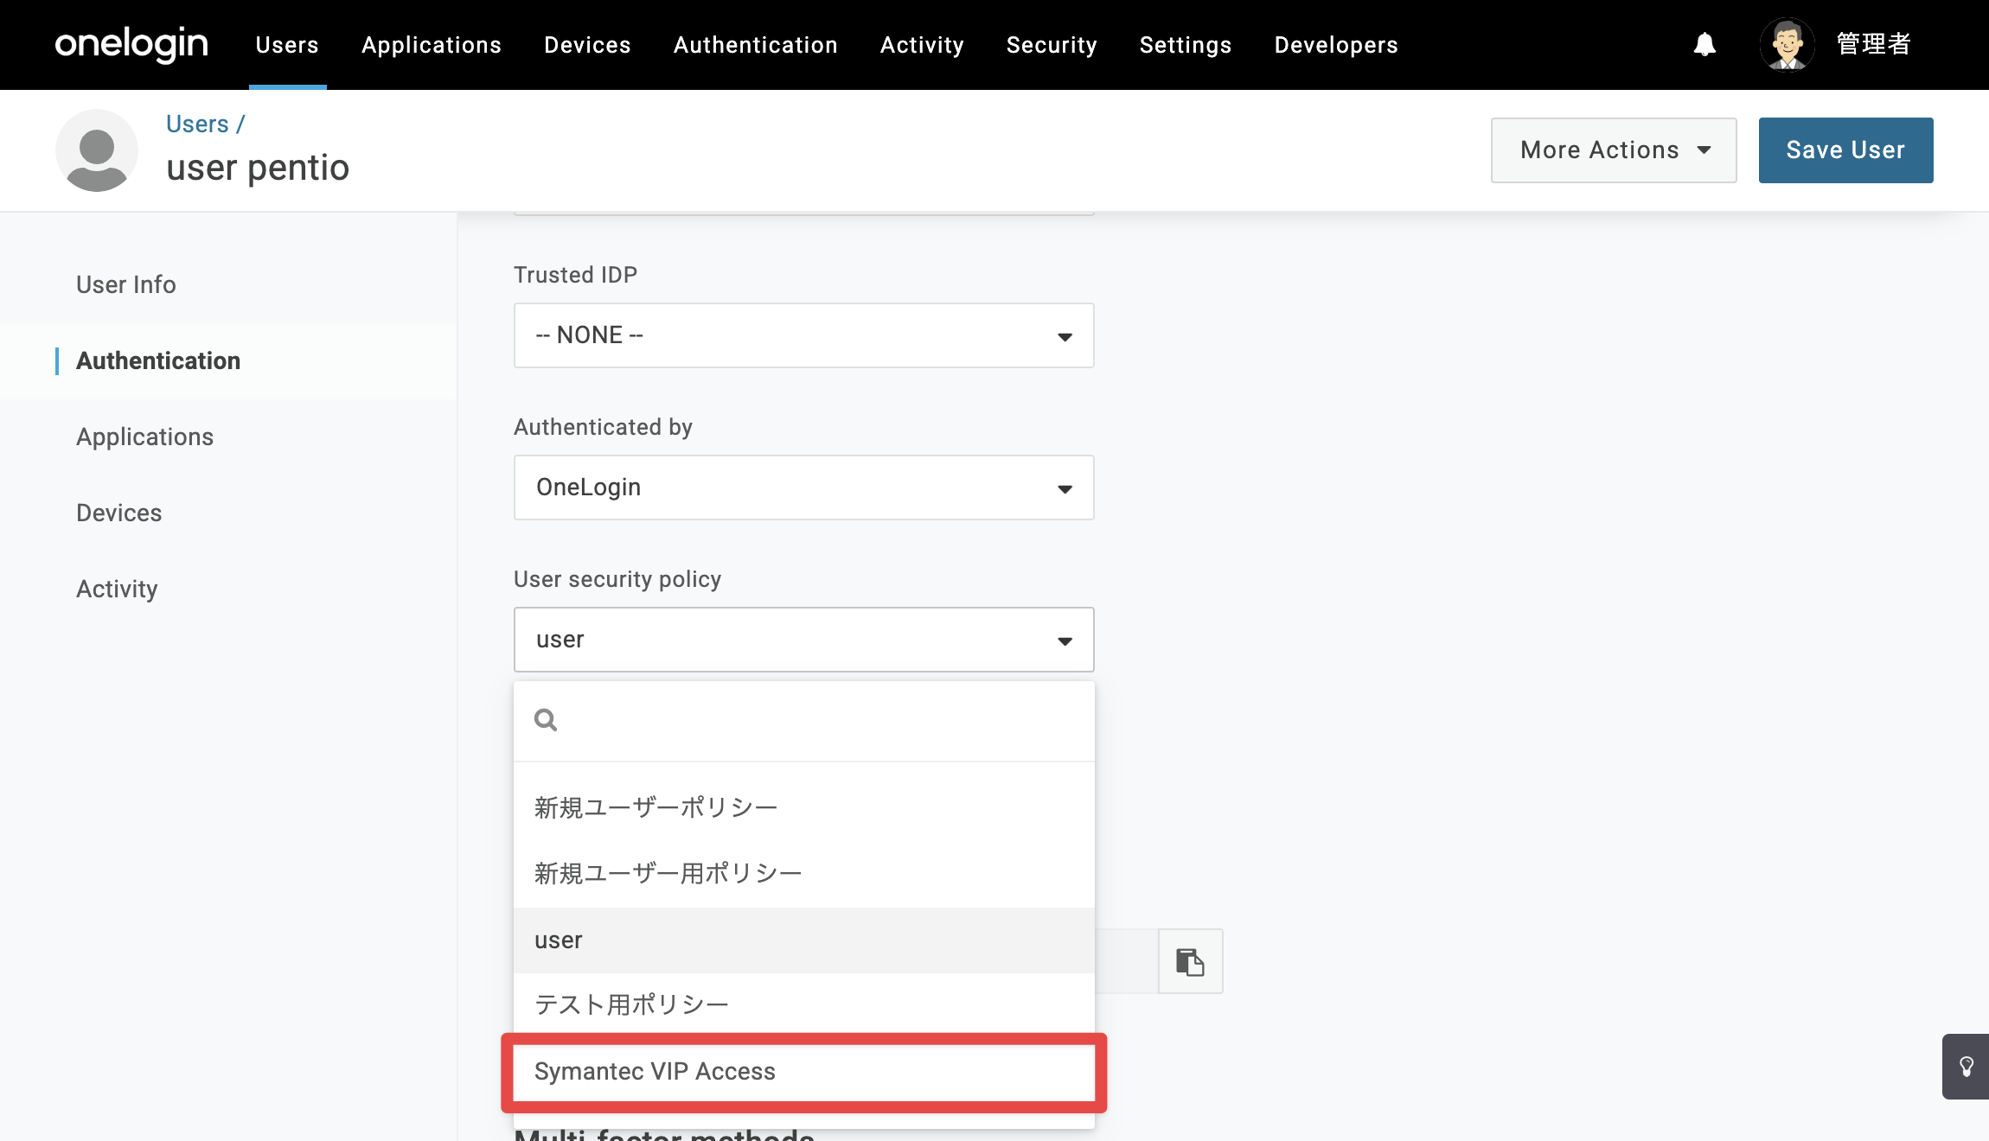Collapse the User security policy dropdown
Screen dimensions: 1989x1141
pyautogui.click(x=804, y=640)
